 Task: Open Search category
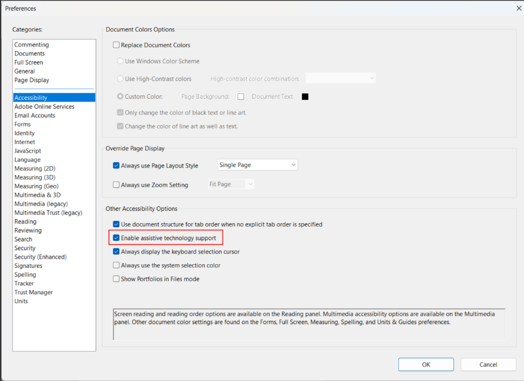tap(54, 239)
